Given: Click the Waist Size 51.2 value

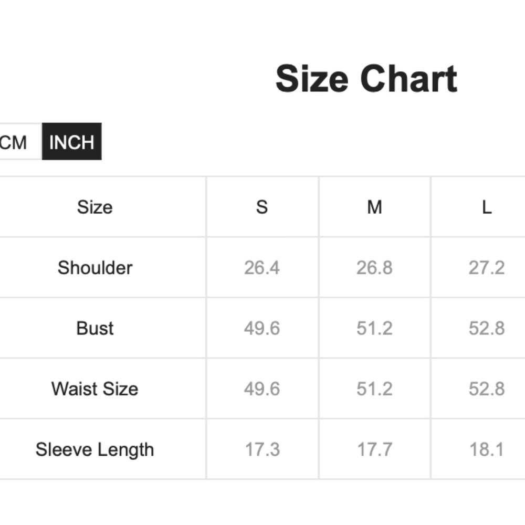Looking at the screenshot, I should pyautogui.click(x=374, y=389).
